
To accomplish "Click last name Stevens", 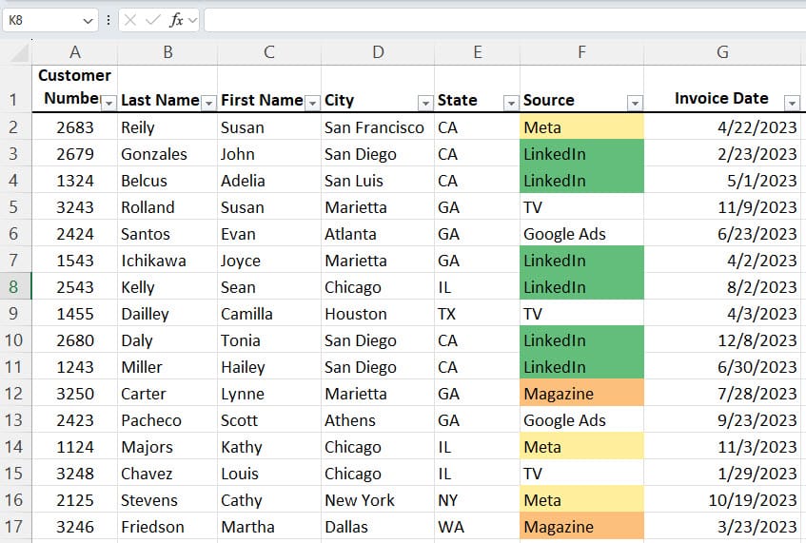I will [x=167, y=500].
